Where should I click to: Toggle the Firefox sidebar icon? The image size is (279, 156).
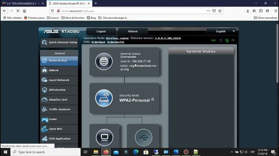(x=261, y=11)
